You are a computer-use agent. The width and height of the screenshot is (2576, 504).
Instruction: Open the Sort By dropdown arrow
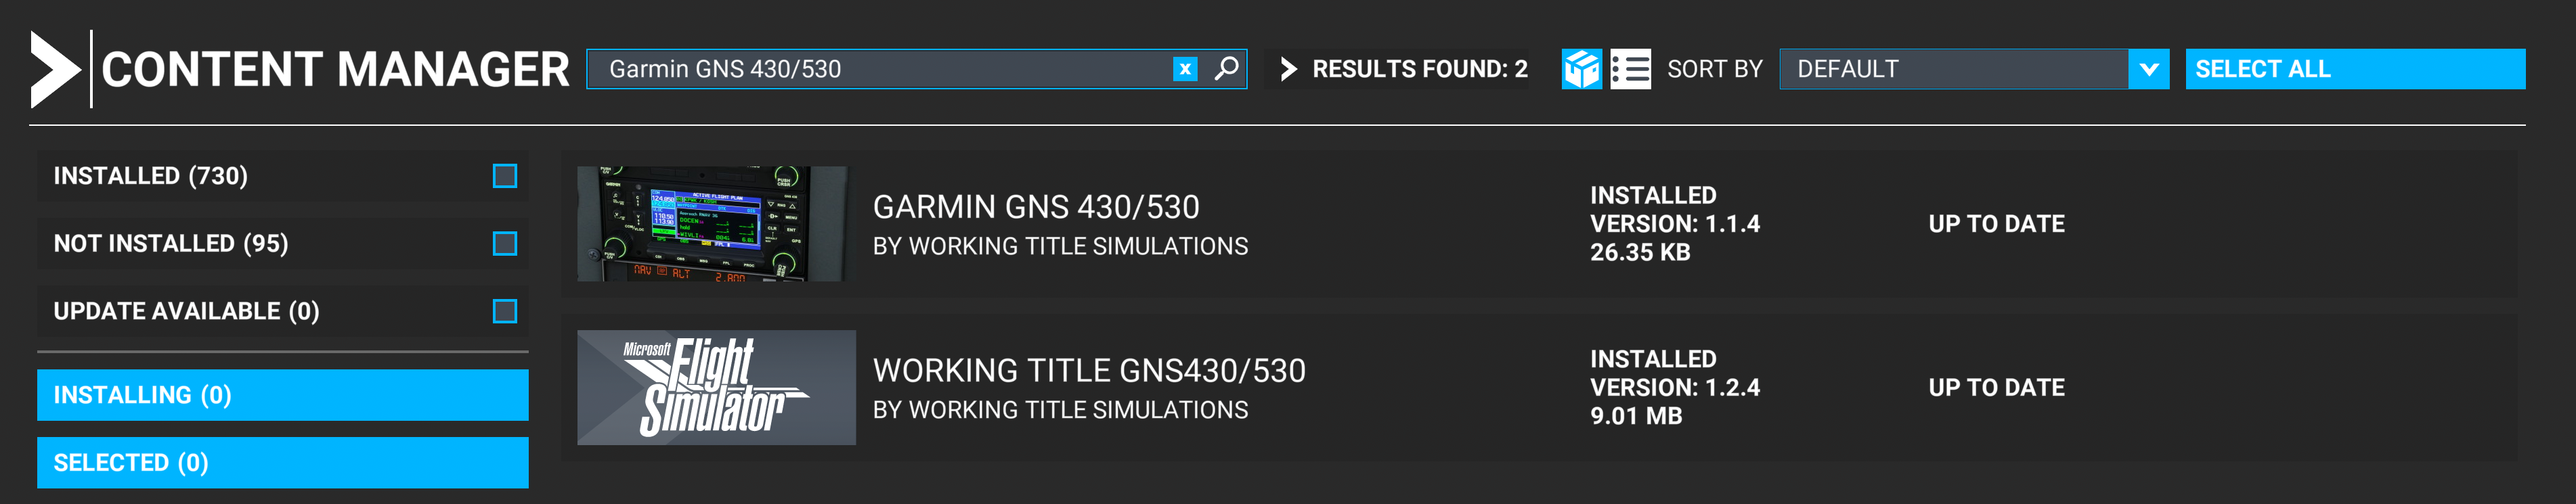tap(2148, 69)
